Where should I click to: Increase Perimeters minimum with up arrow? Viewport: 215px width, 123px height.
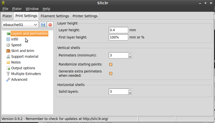tap(130, 54)
